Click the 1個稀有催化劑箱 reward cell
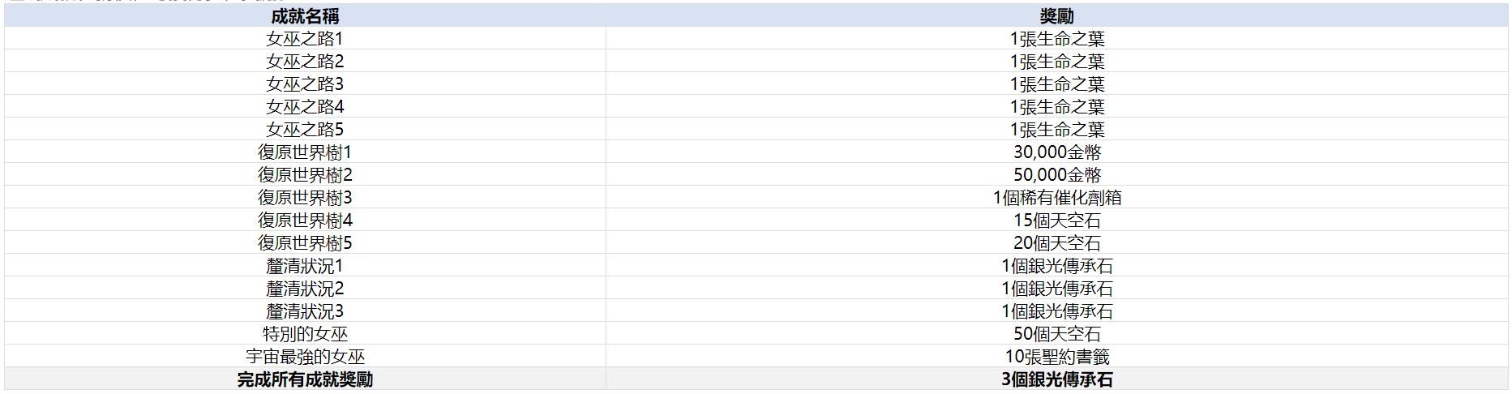This screenshot has width=1512, height=394. 1056,198
